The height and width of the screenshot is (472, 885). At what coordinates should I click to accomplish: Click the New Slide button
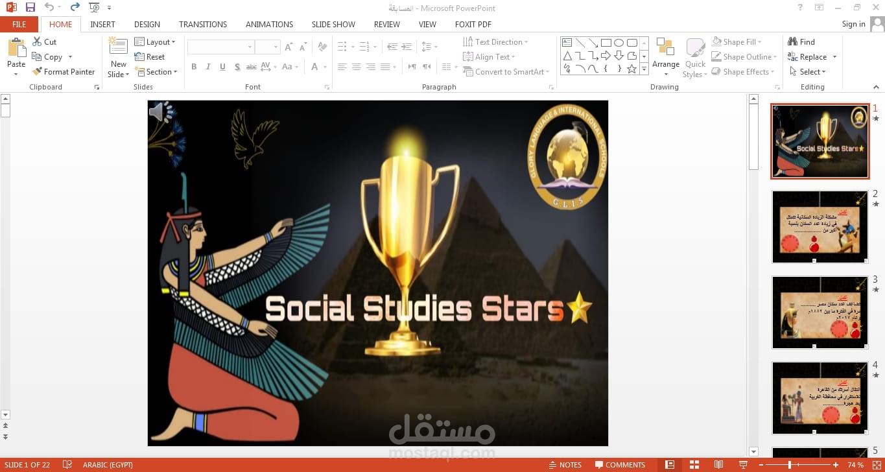pos(118,57)
